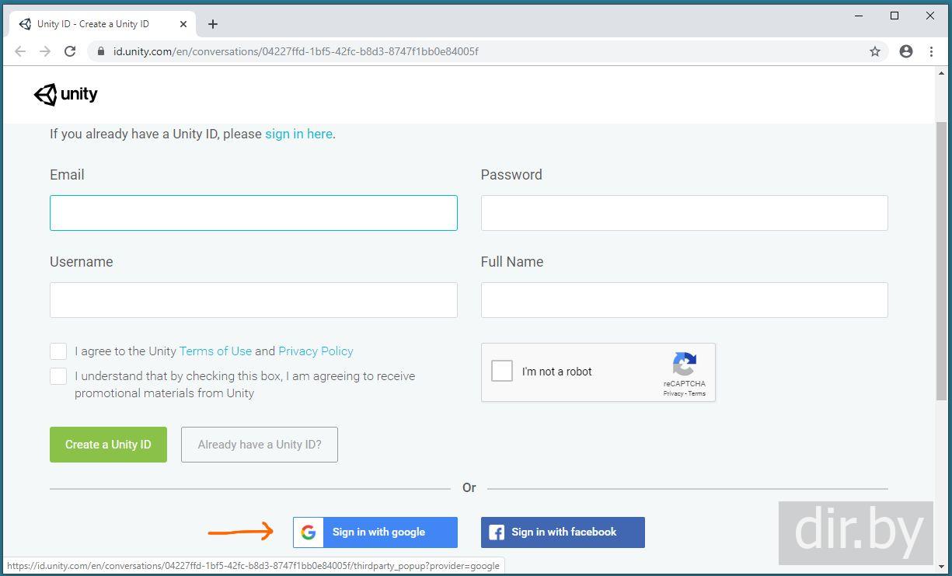Click the Unity logo
The width and height of the screenshot is (952, 576).
tap(66, 95)
